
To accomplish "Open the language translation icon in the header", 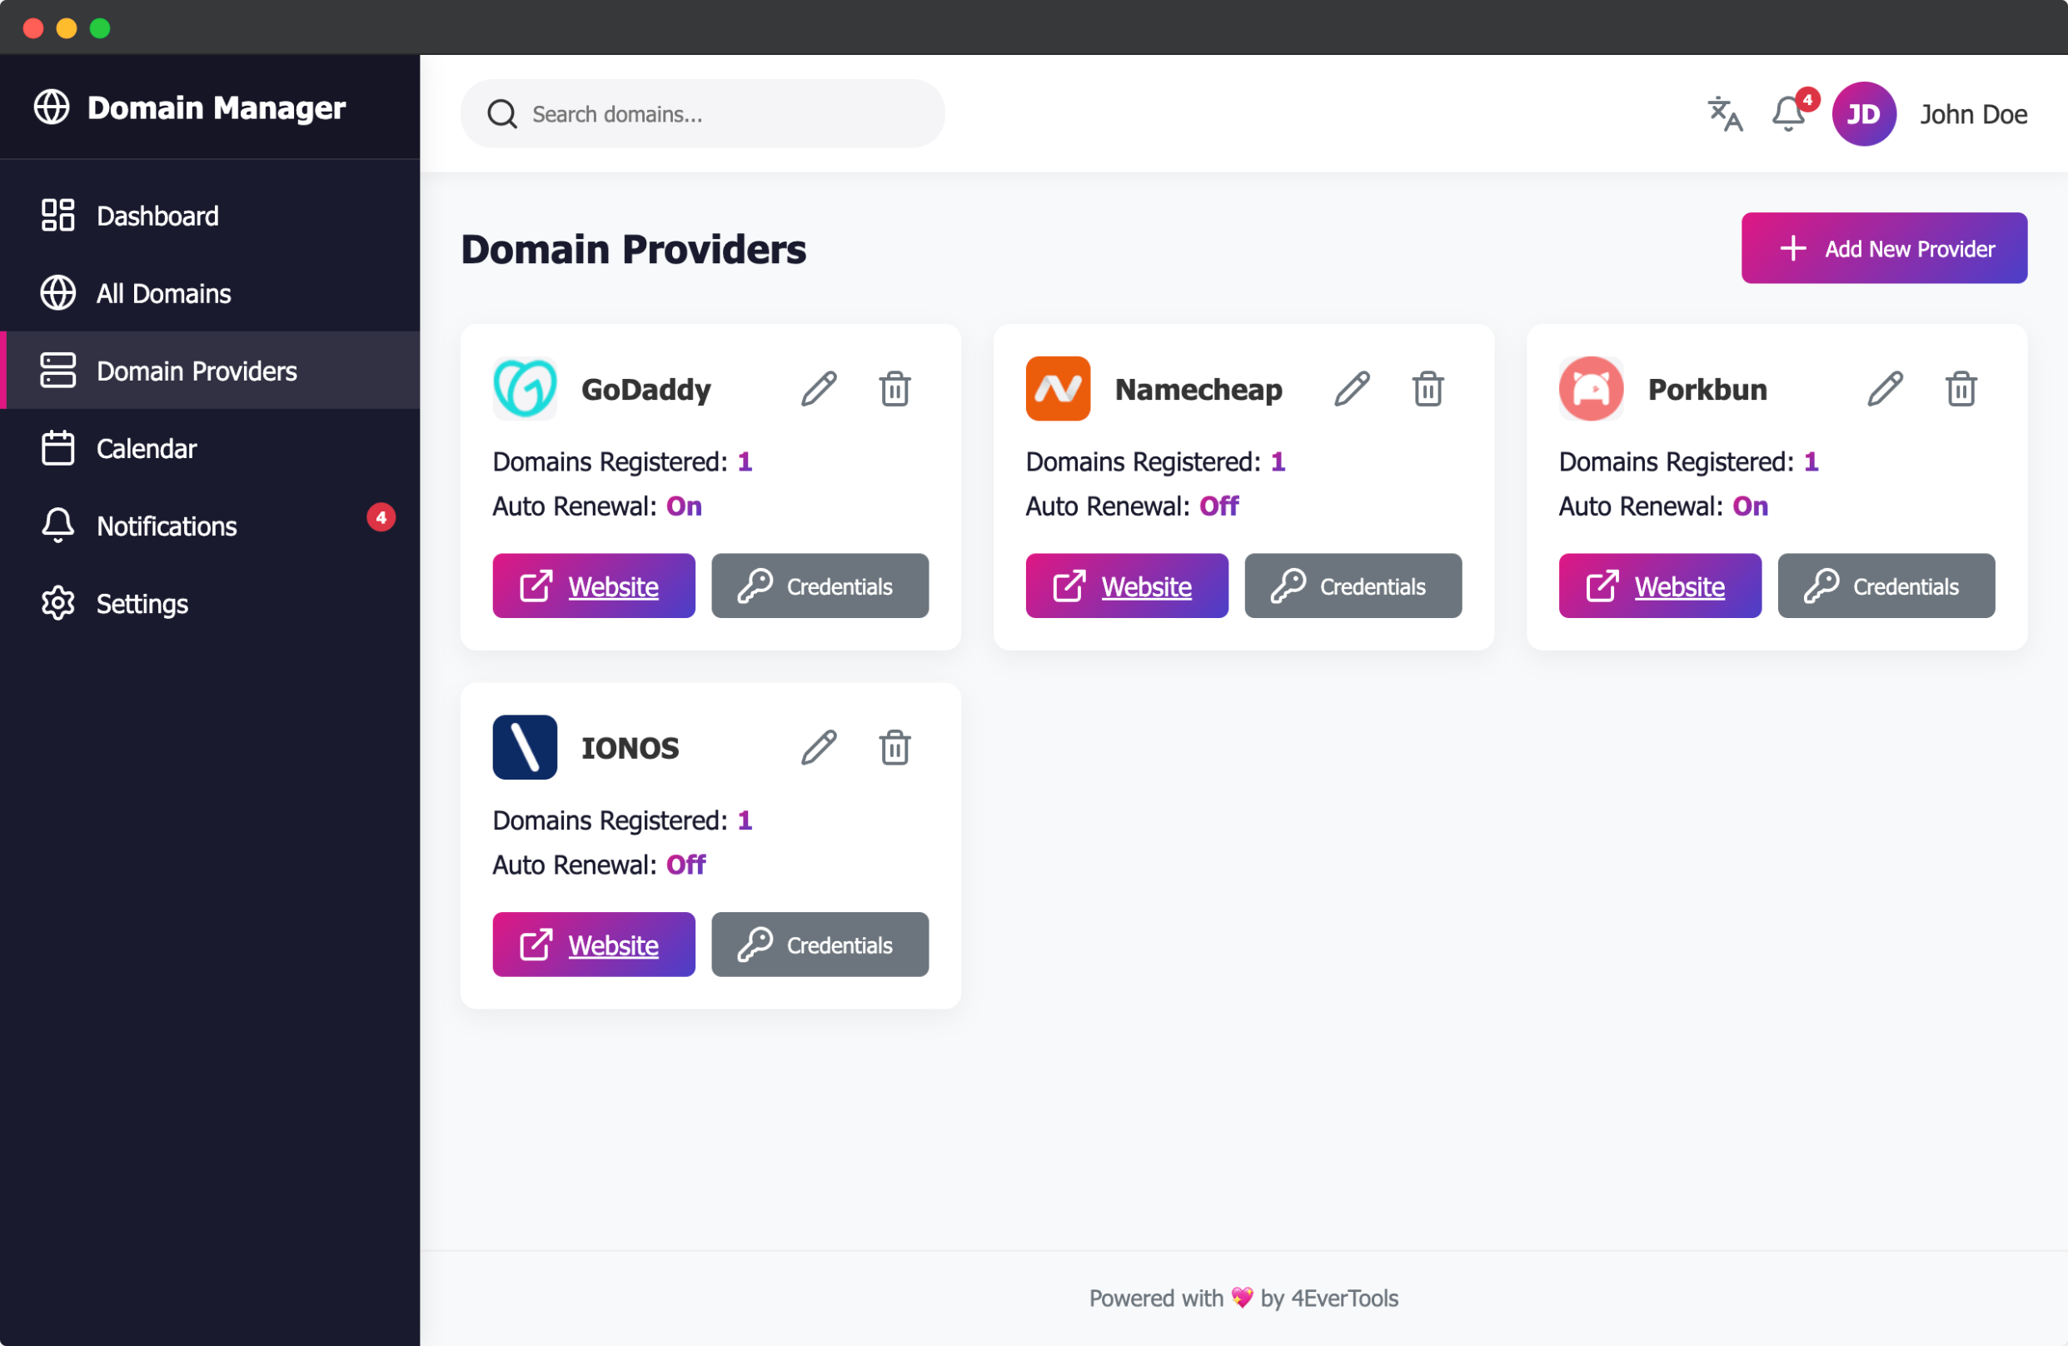I will (x=1725, y=114).
